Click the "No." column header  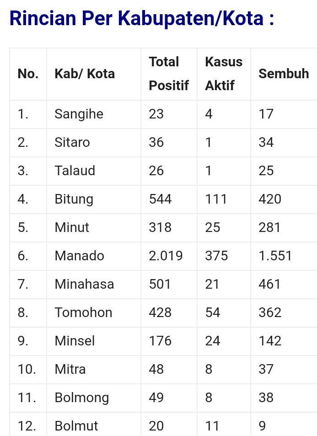click(28, 74)
